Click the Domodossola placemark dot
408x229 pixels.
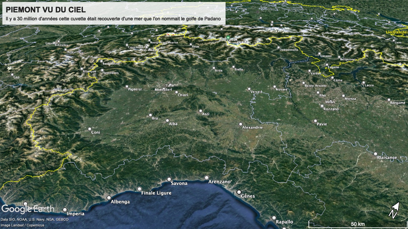click(x=278, y=47)
